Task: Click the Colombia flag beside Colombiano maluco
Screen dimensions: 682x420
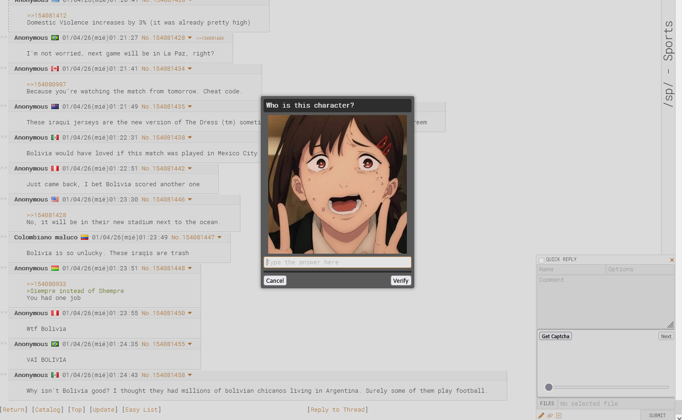Action: tap(85, 237)
